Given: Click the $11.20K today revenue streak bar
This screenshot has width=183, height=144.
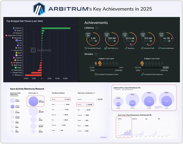Looking at the screenshot, I should [x=152, y=68].
